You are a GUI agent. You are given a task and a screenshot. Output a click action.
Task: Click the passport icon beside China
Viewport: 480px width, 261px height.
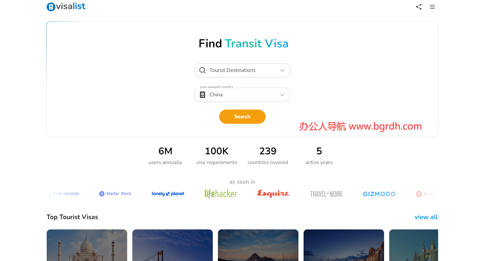(x=202, y=95)
